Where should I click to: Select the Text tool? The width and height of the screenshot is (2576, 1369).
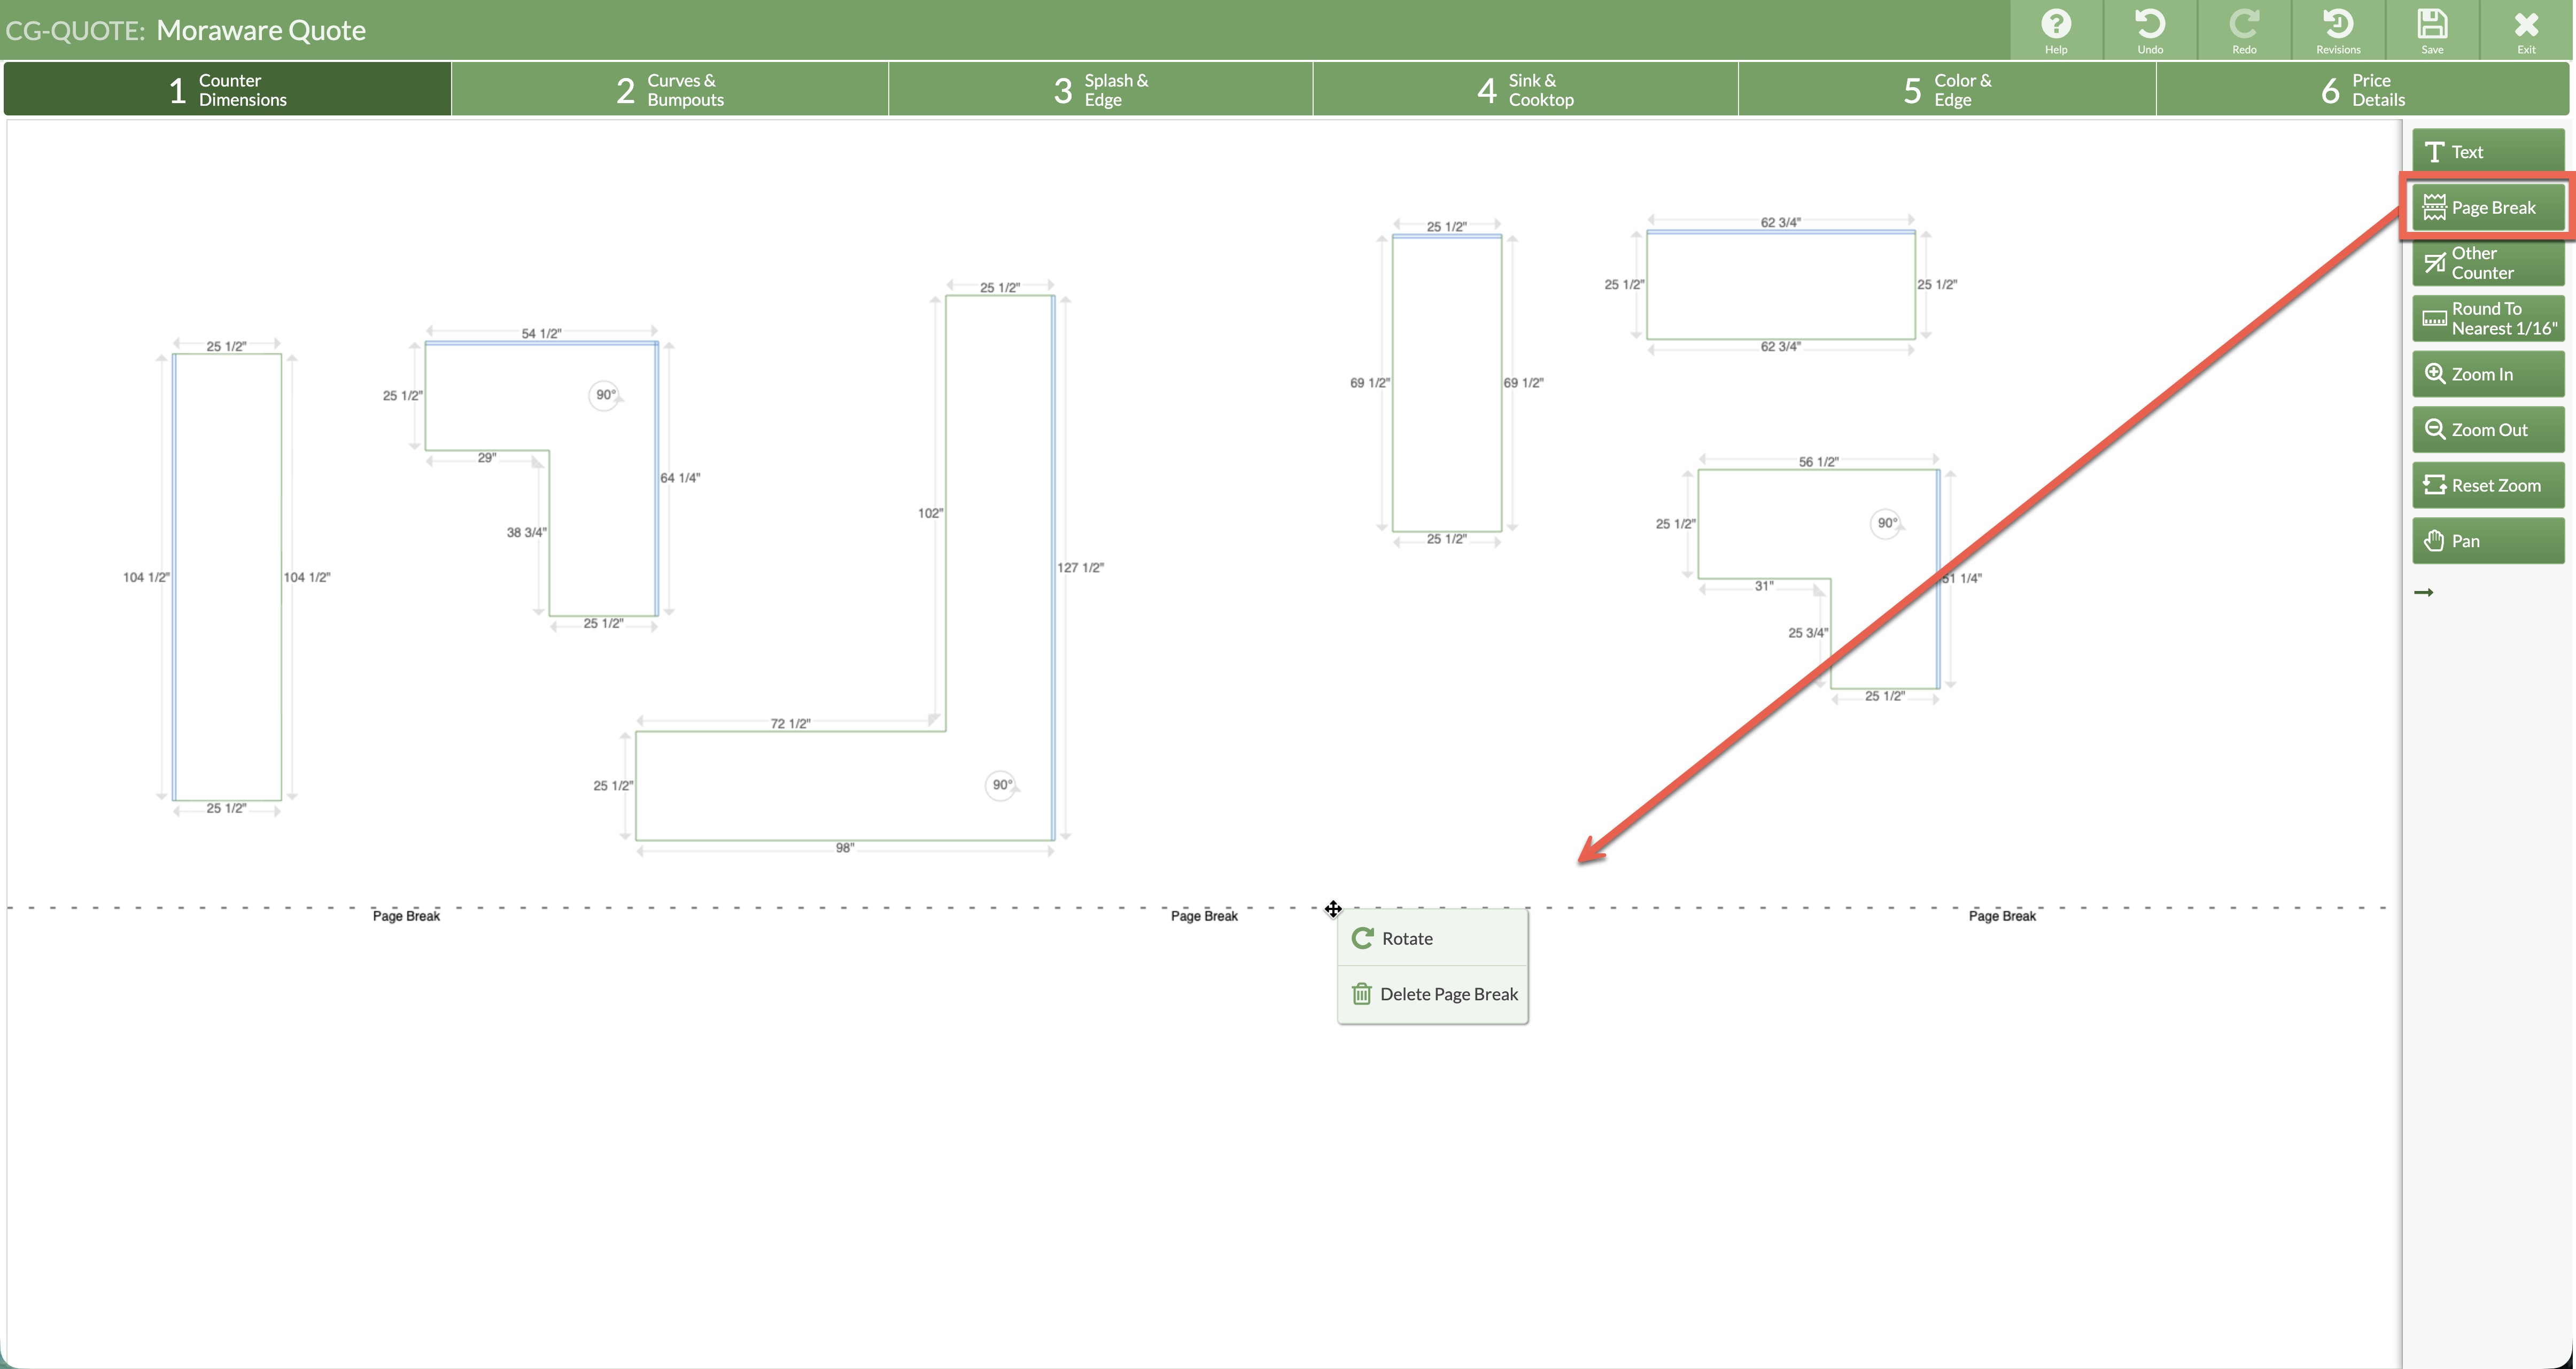point(2487,151)
